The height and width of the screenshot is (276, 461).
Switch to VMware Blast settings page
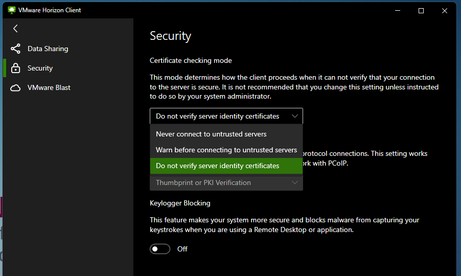click(49, 88)
